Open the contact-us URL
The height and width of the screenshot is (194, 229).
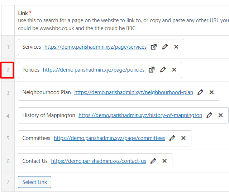point(99,161)
